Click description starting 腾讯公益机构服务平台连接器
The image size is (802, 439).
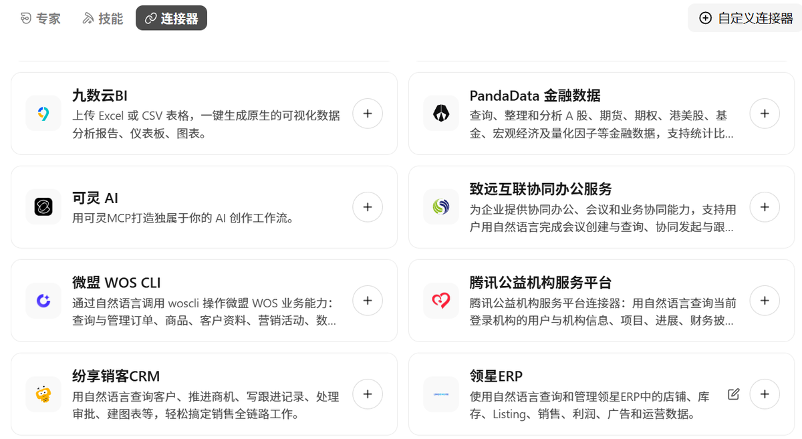(603, 311)
